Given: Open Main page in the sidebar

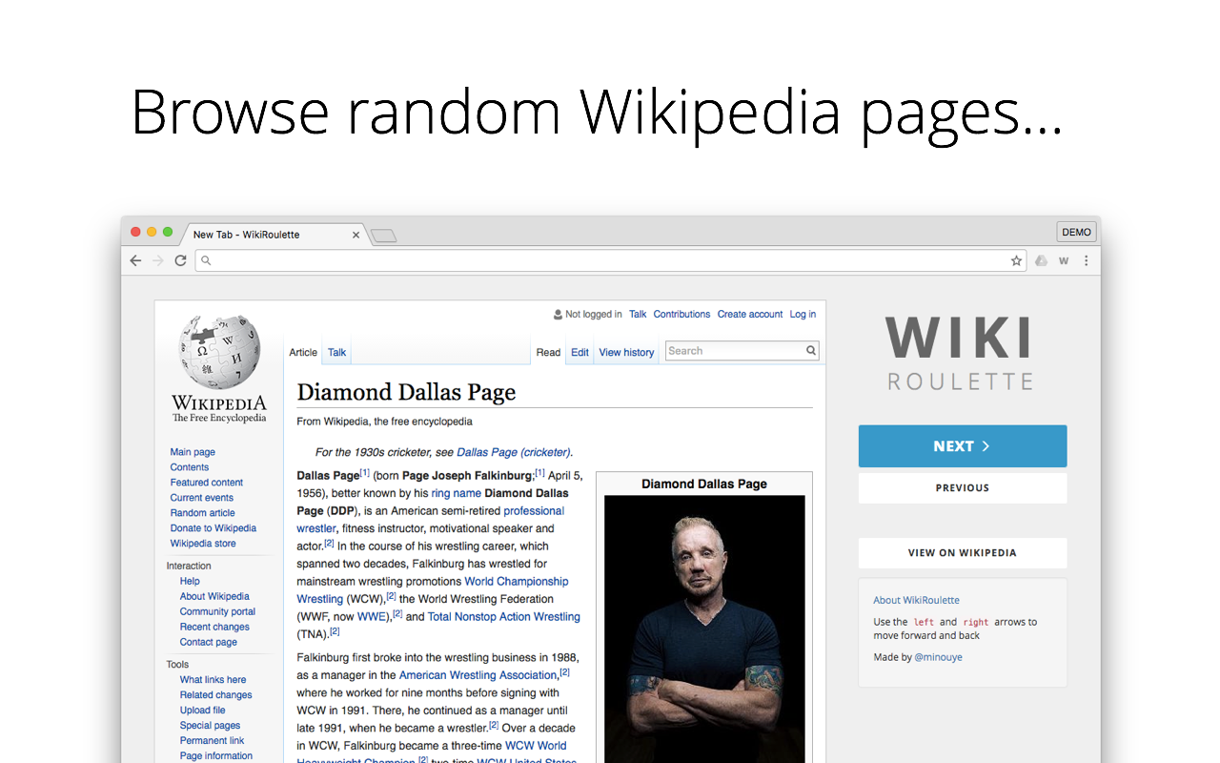Looking at the screenshot, I should (193, 452).
